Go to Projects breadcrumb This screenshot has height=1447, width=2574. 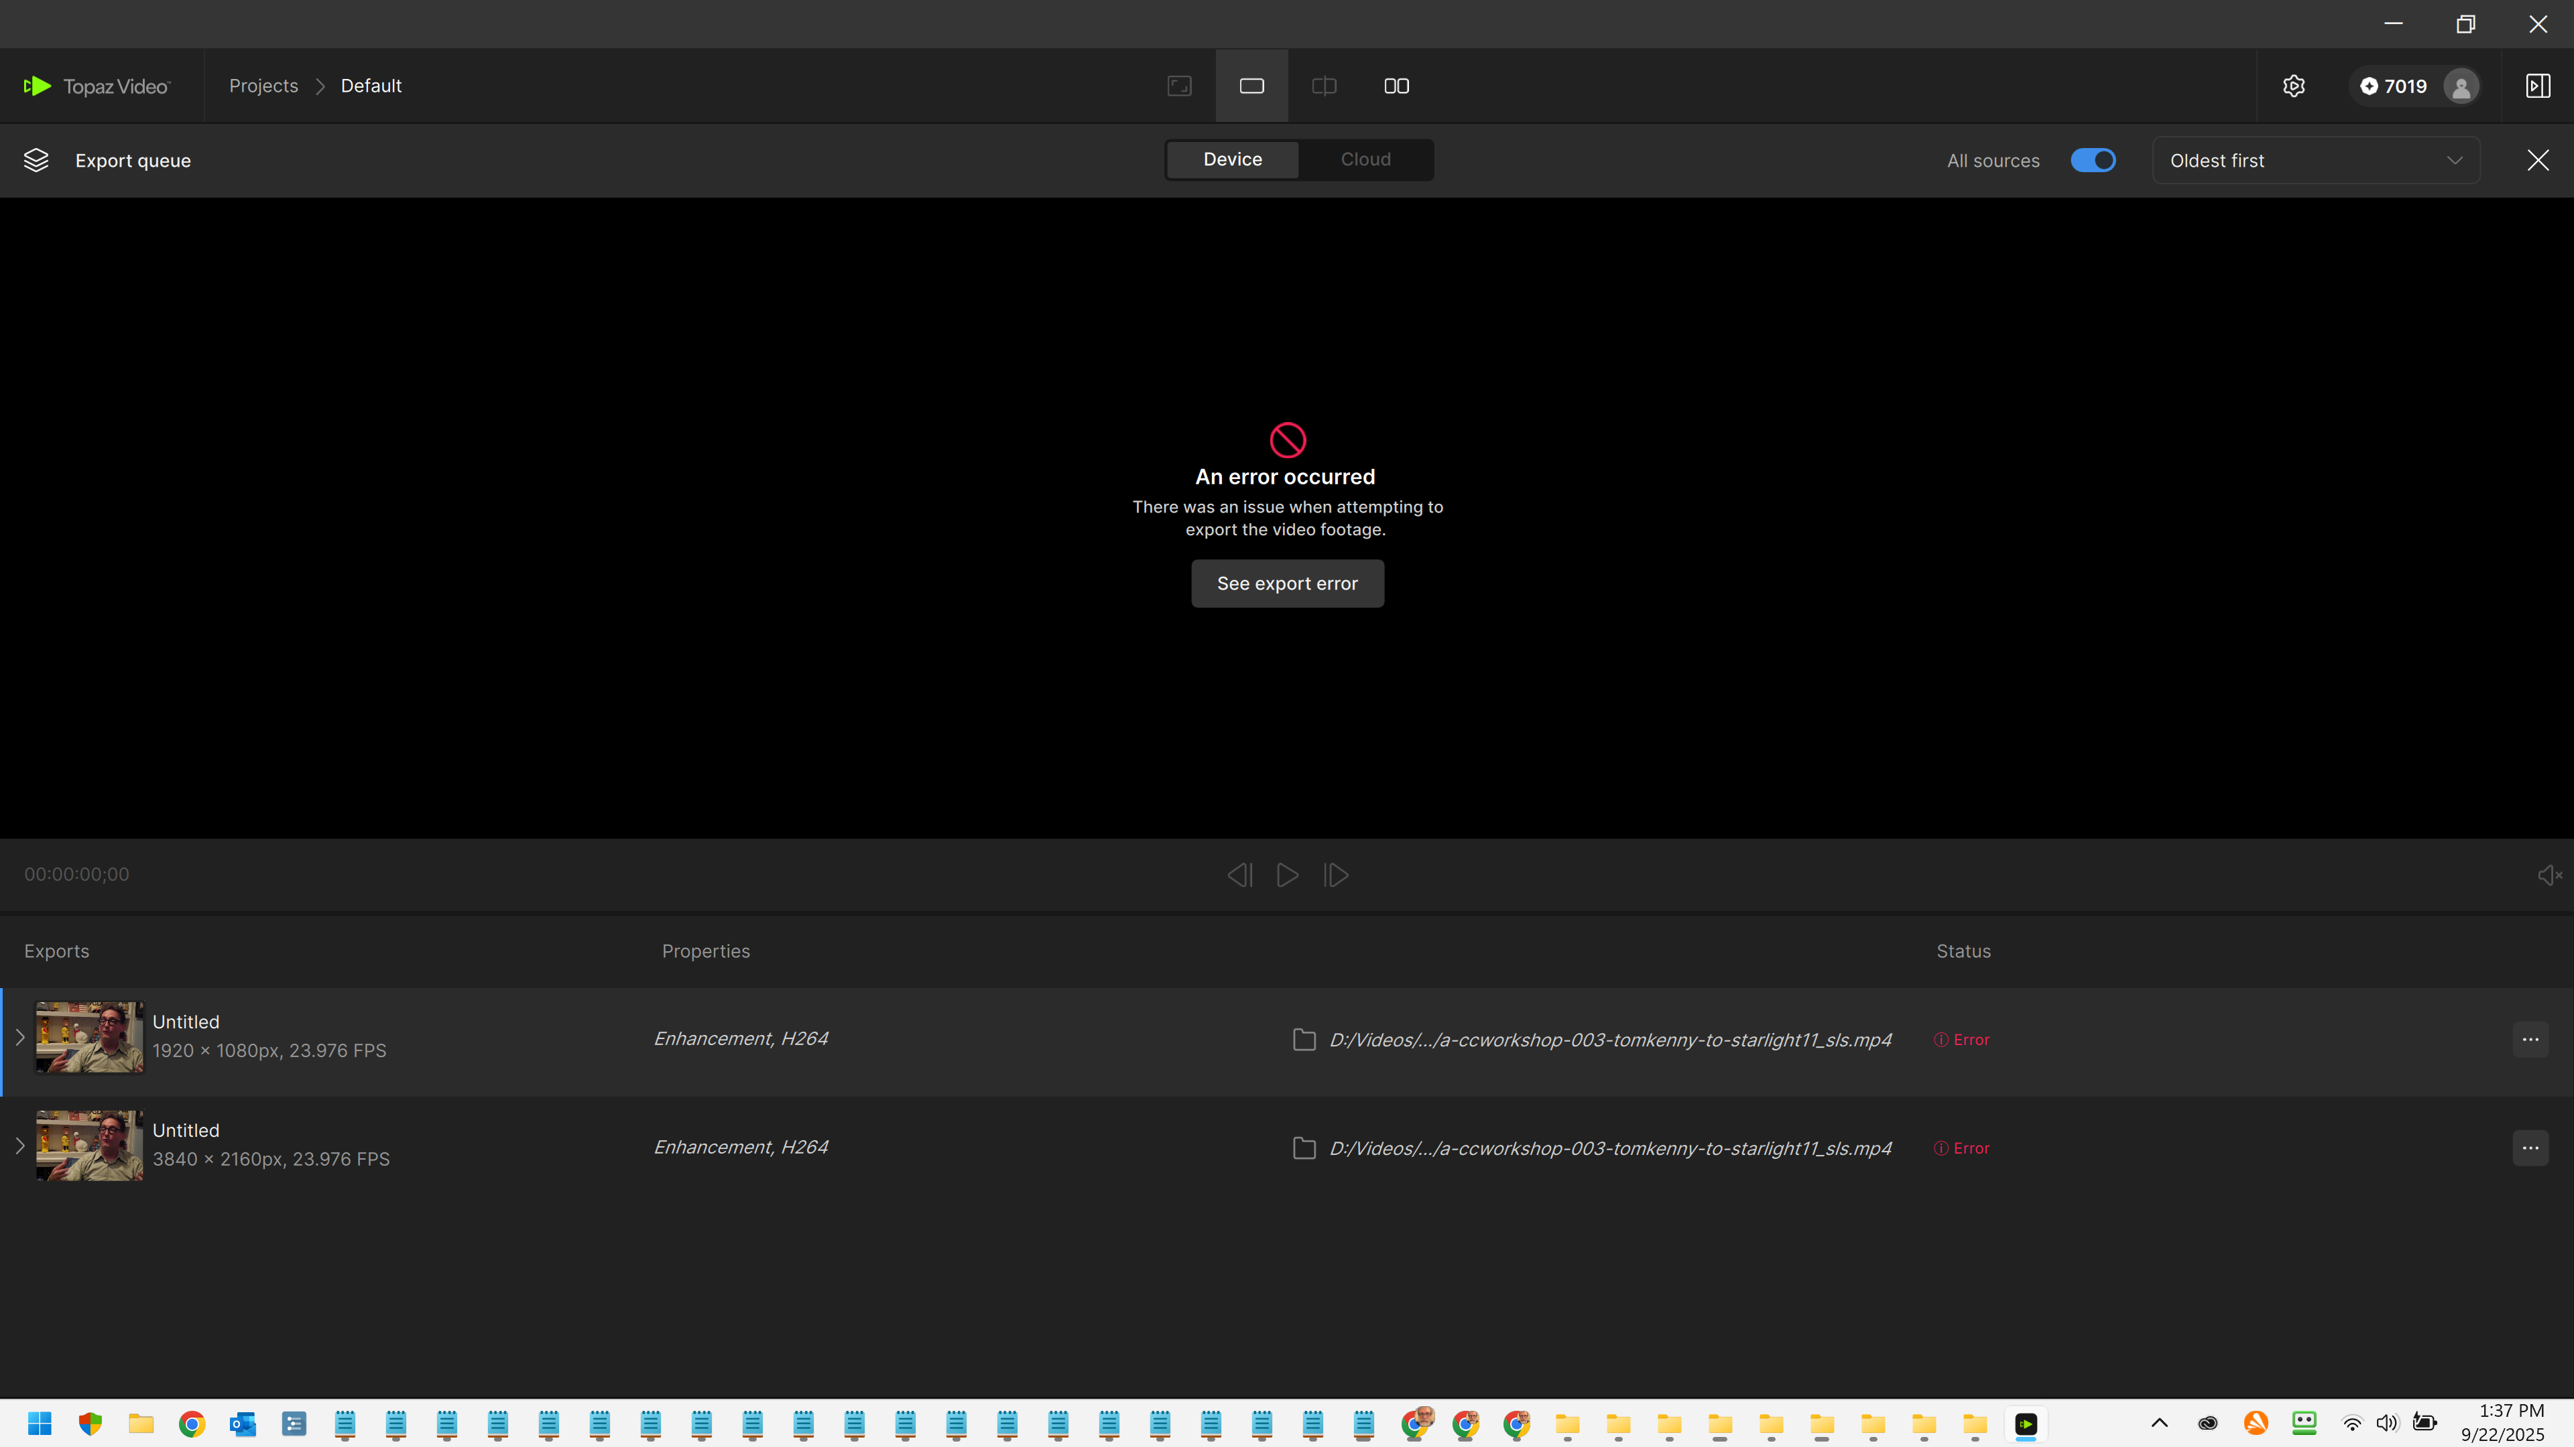pyautogui.click(x=263, y=86)
